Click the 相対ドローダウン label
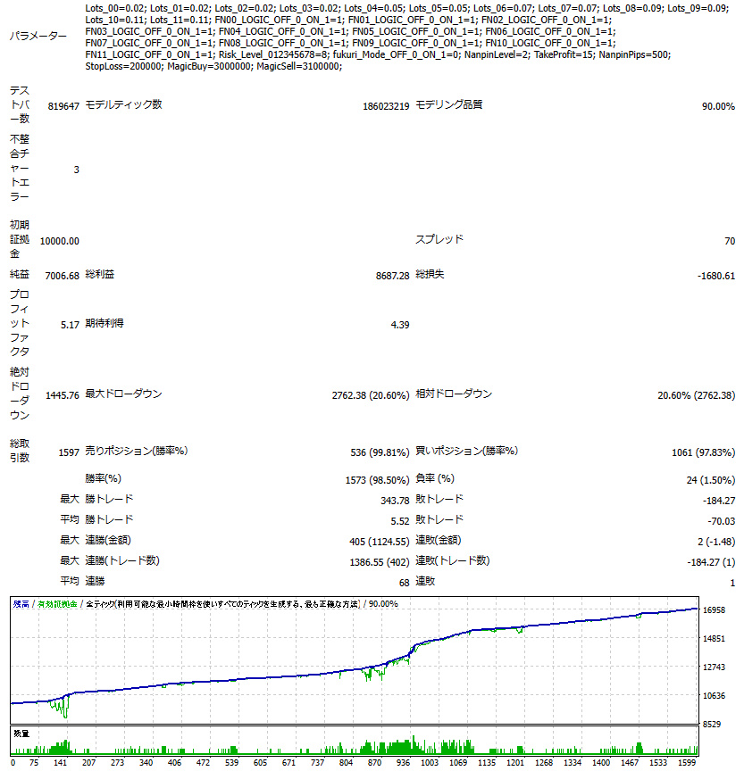Screen dimensions: 744x771 (x=454, y=394)
